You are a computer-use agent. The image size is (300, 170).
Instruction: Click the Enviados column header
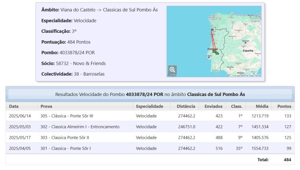pos(213,106)
